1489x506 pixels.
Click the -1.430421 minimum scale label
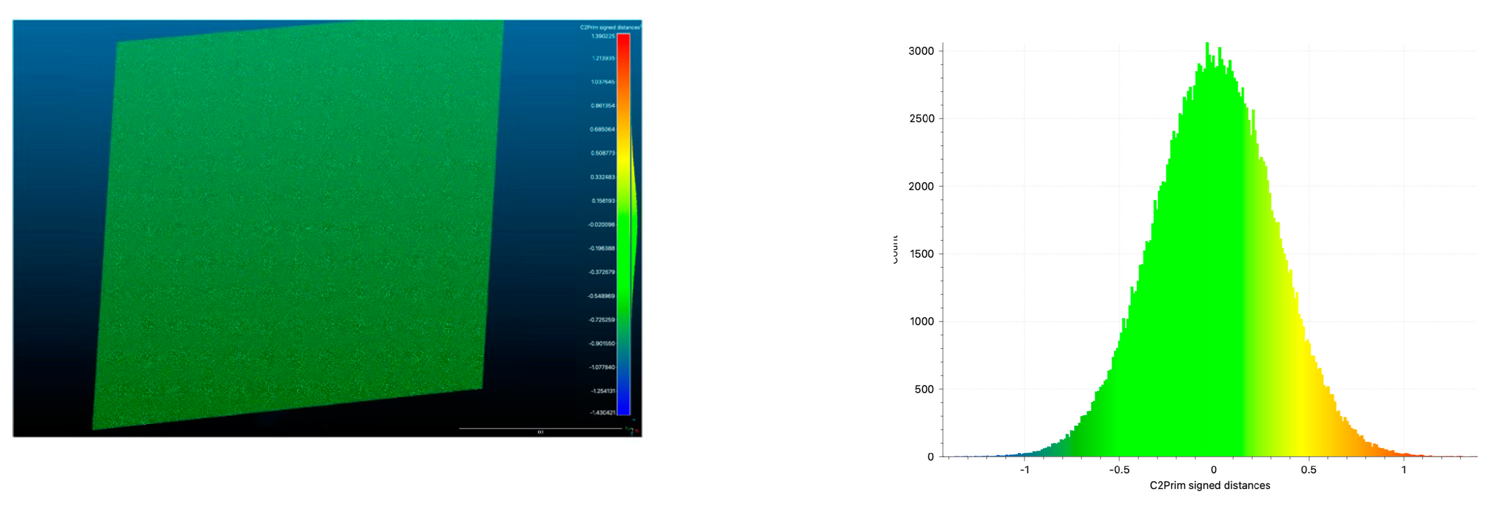click(602, 413)
